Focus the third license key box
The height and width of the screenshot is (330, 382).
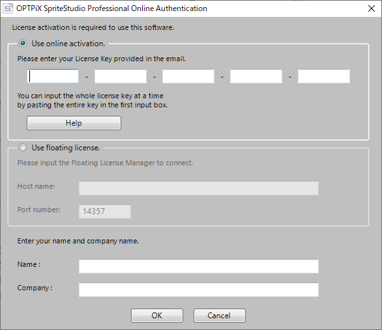(x=188, y=76)
